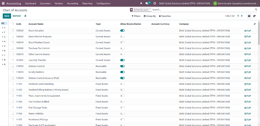Viewport: 260px width, 126px height.
Task: Toggle reconciliation for Stock Work In Progress
Action: (x=122, y=37)
